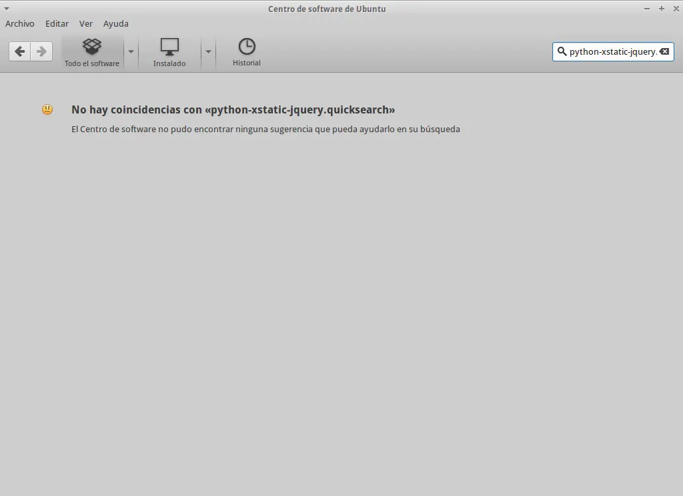Go back with the left arrow button
The width and height of the screenshot is (683, 496).
click(19, 52)
